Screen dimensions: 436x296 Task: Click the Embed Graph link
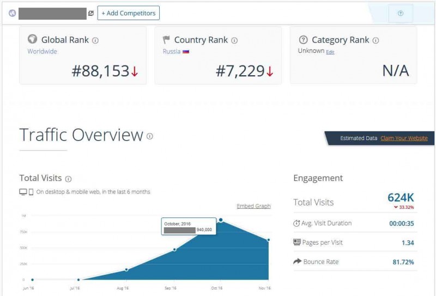253,206
